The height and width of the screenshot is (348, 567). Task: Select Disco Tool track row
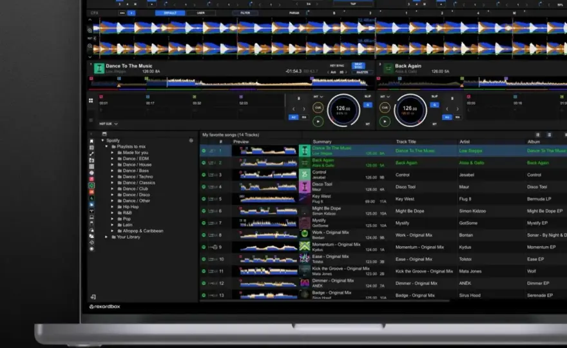(383, 187)
